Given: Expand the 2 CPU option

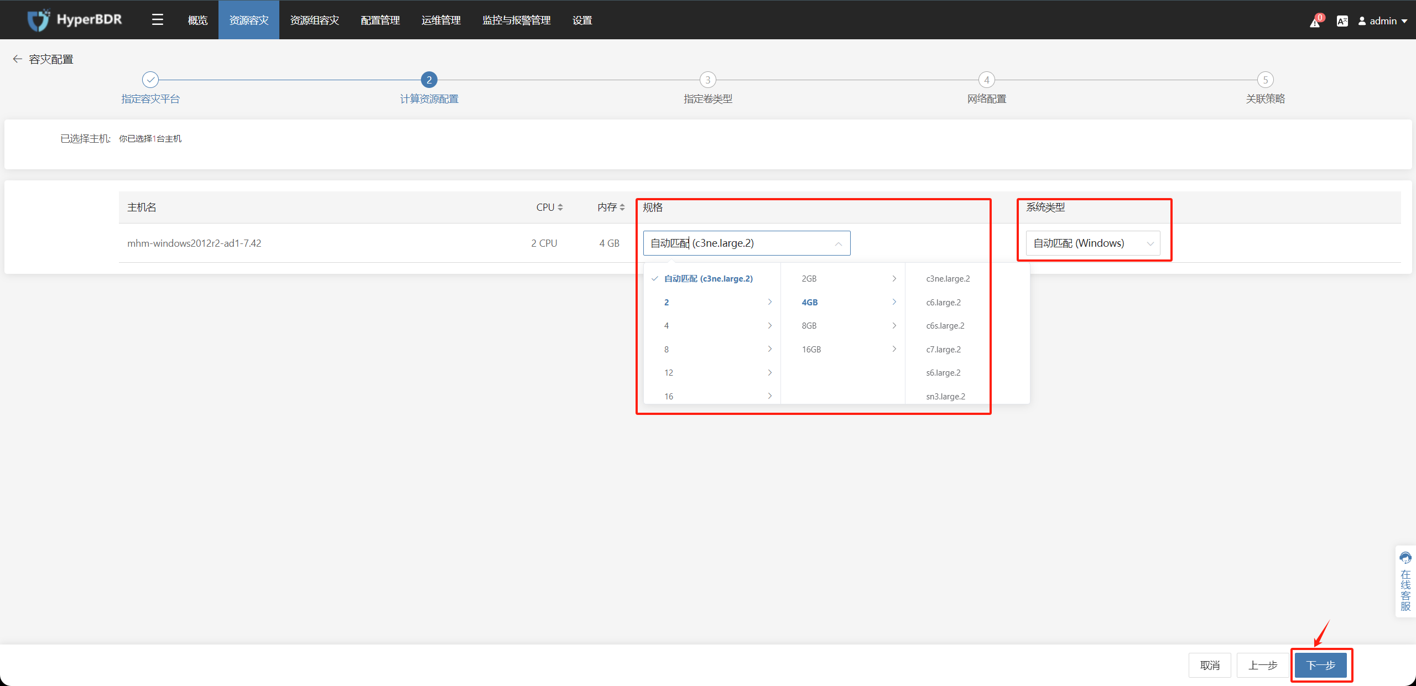Looking at the screenshot, I should pos(712,302).
